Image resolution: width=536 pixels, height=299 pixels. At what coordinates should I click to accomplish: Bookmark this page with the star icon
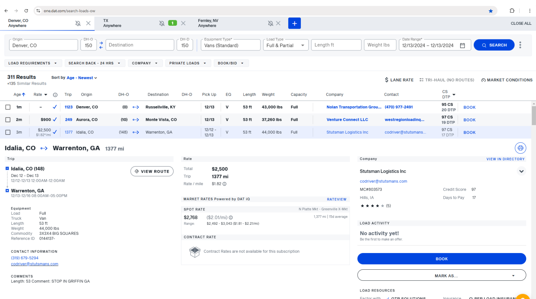click(490, 11)
